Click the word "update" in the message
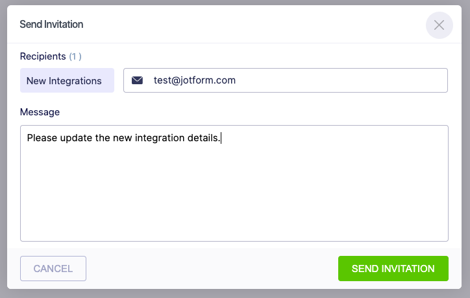 (76, 138)
